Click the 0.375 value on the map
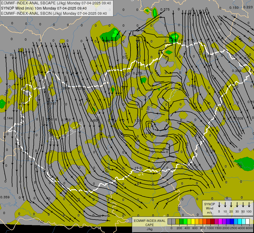The width and height of the screenshot is (254, 233). click(165, 10)
